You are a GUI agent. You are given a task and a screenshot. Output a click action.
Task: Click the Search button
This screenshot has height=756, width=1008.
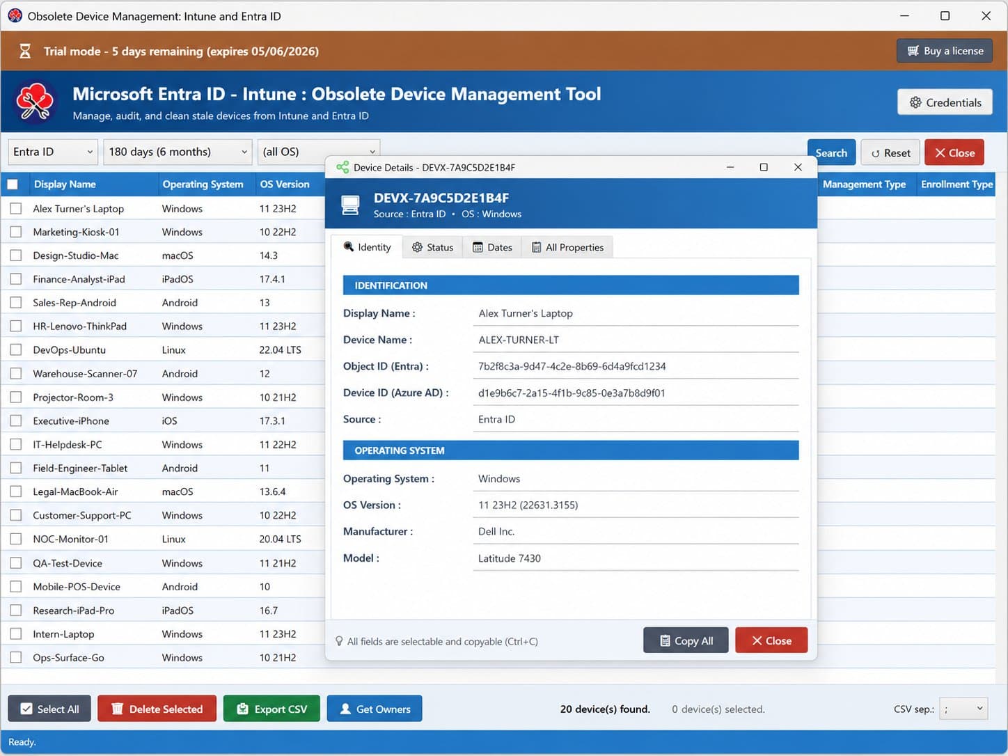tap(831, 153)
